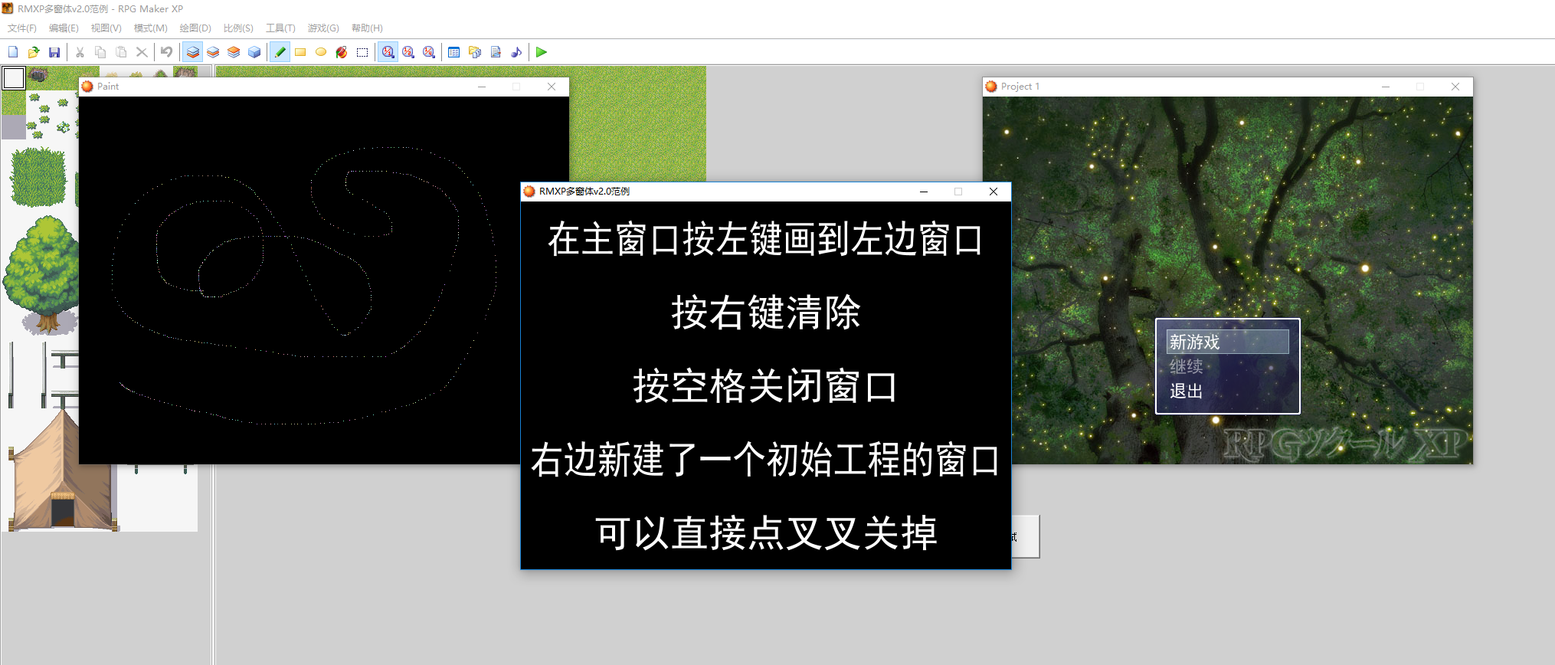
Task: Activate the Rectangle drawing tool
Action: [x=300, y=52]
